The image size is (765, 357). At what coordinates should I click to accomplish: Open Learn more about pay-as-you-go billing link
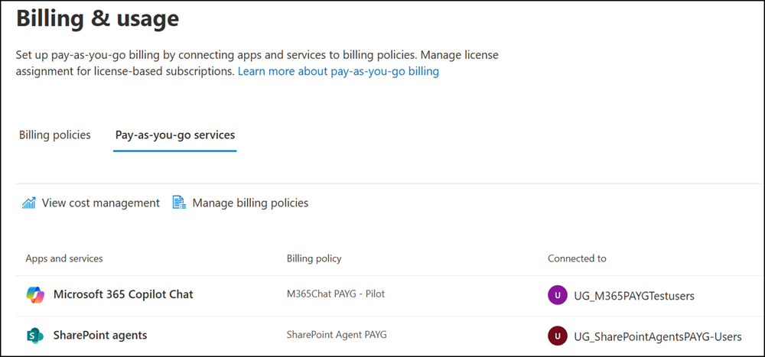pos(338,72)
